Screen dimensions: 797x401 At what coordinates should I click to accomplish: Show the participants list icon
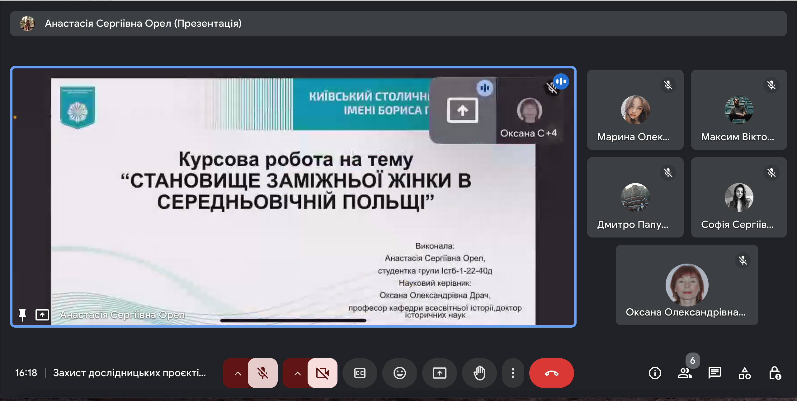click(685, 373)
